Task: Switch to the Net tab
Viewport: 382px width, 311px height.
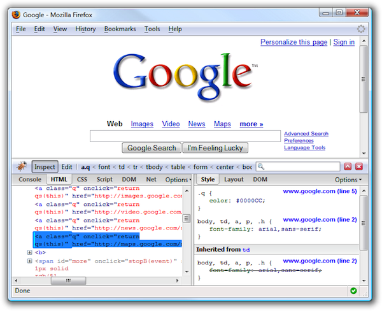Action: (151, 179)
